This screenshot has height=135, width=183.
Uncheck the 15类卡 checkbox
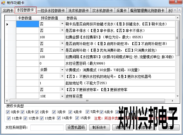tap(77, 118)
